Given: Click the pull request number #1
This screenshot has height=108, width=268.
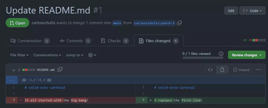Looking at the screenshot, I should pyautogui.click(x=98, y=11).
